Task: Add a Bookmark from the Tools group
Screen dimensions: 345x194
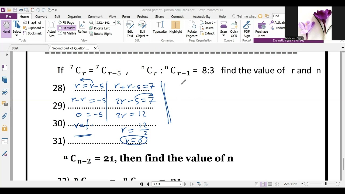Action: coord(32,33)
